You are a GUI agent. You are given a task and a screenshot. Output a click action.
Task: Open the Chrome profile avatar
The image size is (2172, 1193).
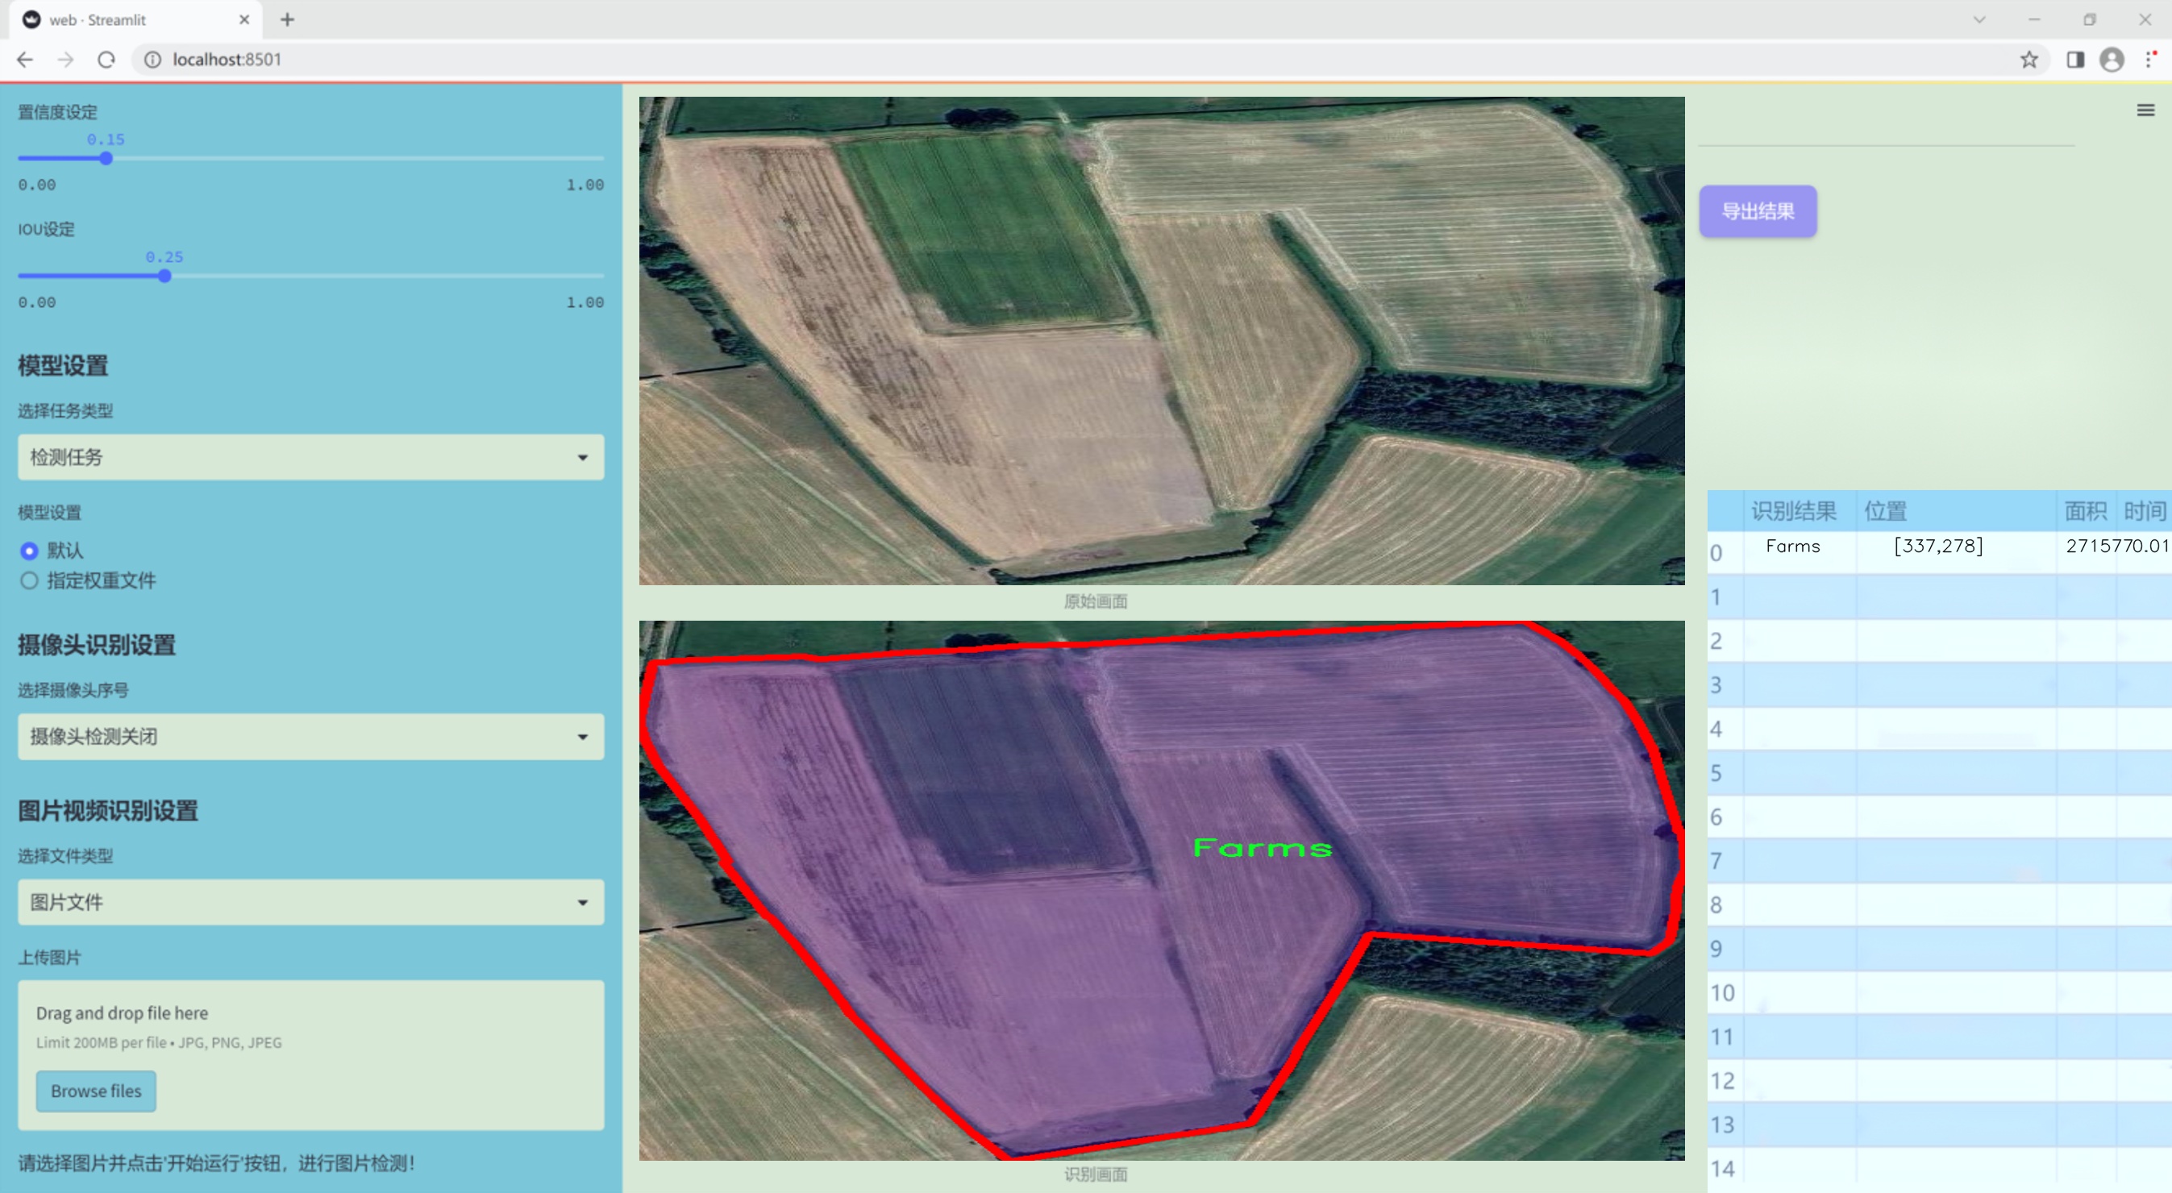(x=2112, y=60)
